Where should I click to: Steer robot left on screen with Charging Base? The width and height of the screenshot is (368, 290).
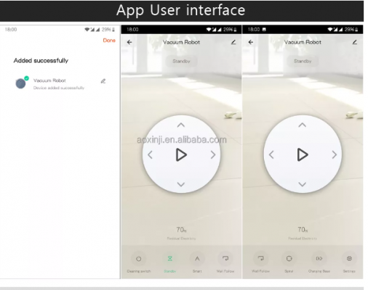click(x=271, y=154)
